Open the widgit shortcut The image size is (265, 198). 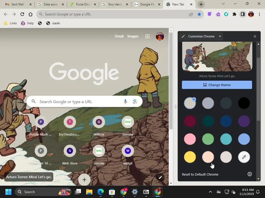(128, 155)
